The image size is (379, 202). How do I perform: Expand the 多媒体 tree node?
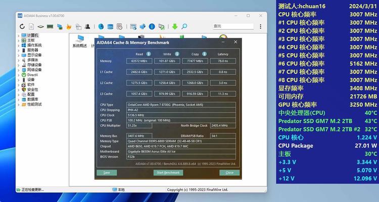click(x=19, y=60)
